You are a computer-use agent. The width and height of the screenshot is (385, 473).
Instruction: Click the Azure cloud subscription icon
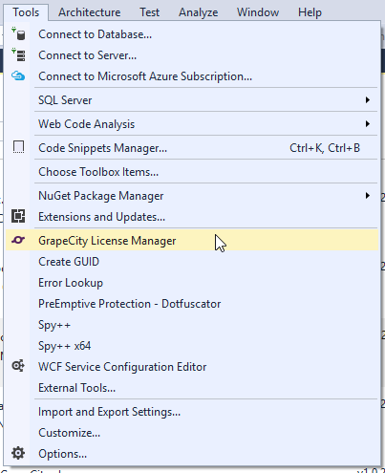coord(18,75)
